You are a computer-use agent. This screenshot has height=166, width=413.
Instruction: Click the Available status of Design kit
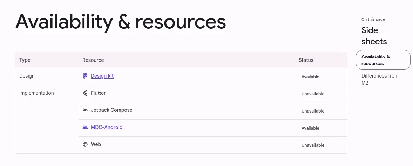(310, 77)
